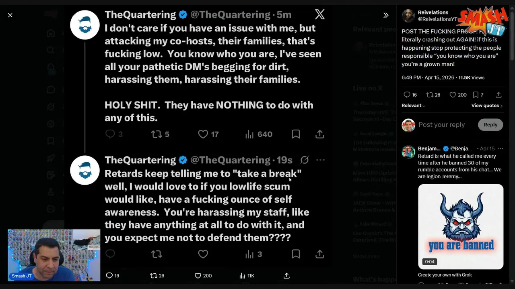Like the Reivelations post with 200 likes
Screen dimensions: 515x289
point(453,95)
